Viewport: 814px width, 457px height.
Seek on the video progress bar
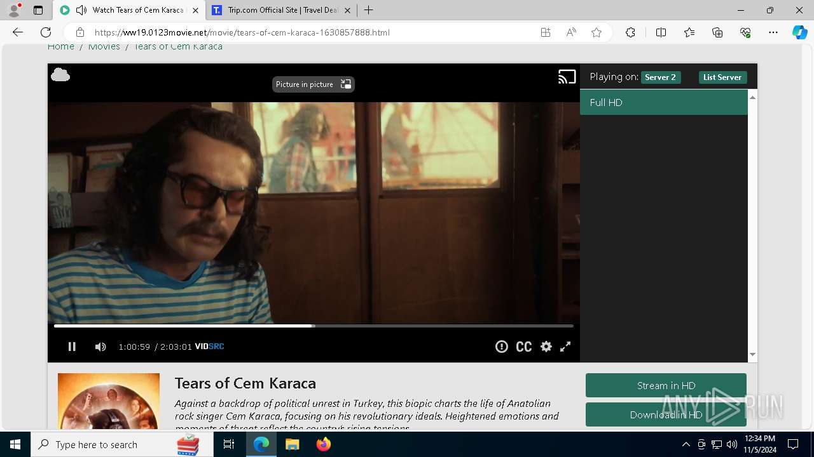pyautogui.click(x=314, y=326)
